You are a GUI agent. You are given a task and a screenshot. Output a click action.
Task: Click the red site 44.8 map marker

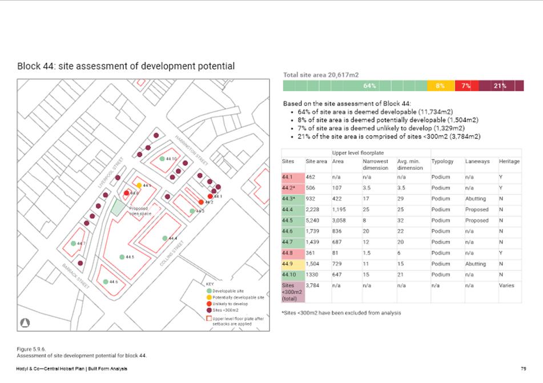(x=127, y=193)
